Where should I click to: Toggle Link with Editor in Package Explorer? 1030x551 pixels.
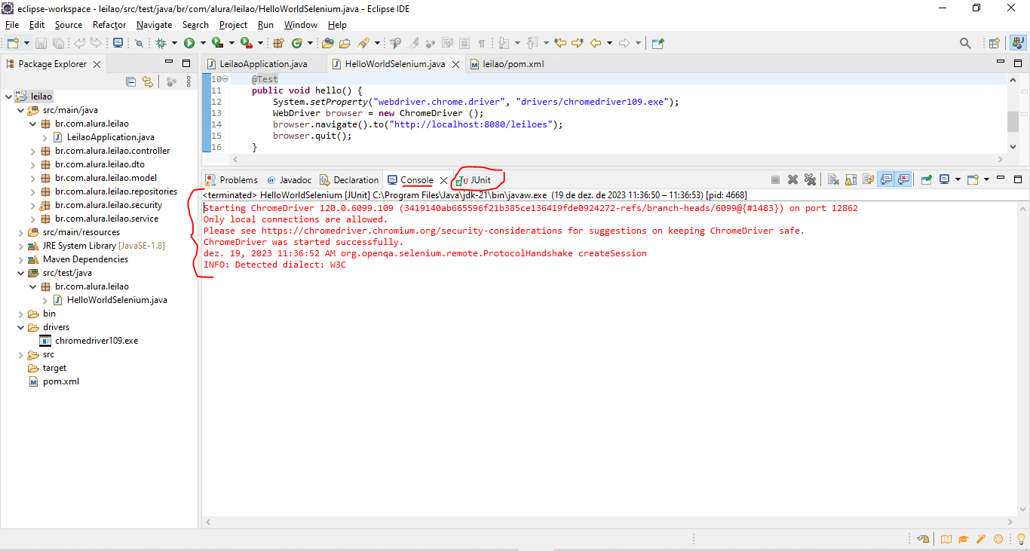click(x=148, y=81)
